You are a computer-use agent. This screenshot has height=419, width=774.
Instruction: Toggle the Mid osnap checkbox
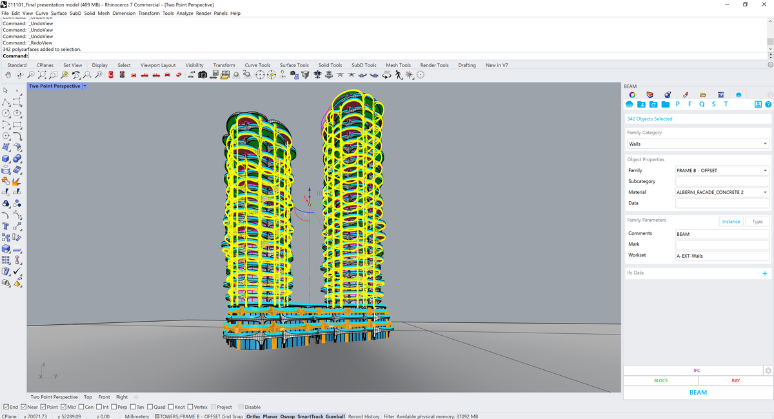[63, 407]
